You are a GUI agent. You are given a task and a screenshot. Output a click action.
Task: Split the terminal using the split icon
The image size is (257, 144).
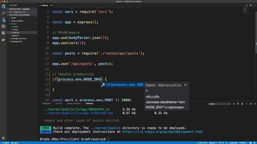coord(238,104)
